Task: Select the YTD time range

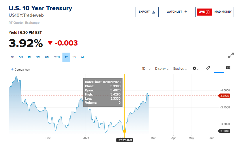Action: click(x=57, y=57)
